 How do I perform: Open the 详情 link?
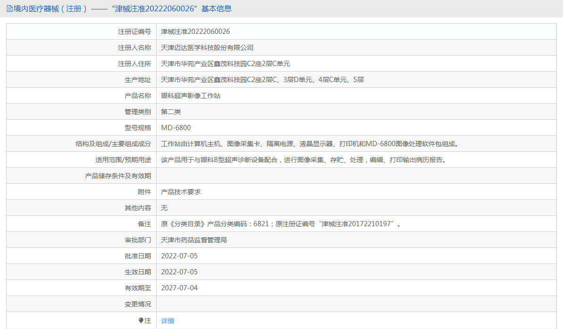(x=168, y=321)
